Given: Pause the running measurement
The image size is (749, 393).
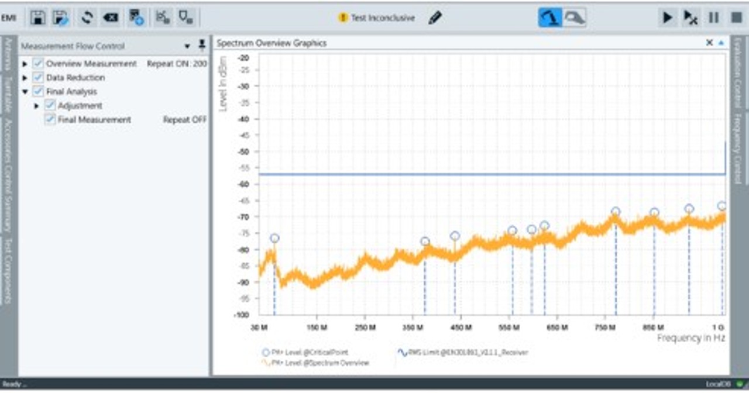Looking at the screenshot, I should [714, 18].
